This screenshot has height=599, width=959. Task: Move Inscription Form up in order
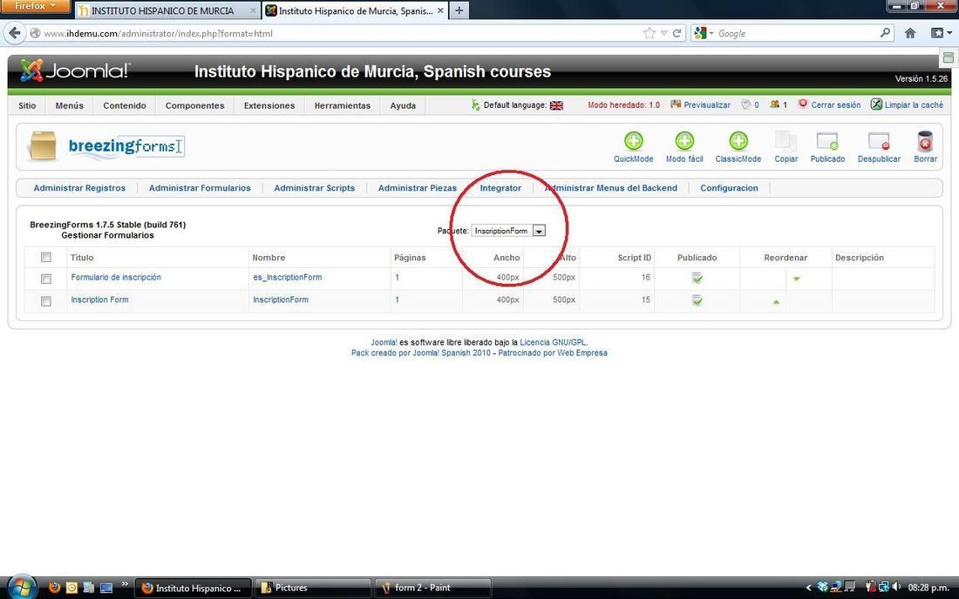pyautogui.click(x=776, y=301)
